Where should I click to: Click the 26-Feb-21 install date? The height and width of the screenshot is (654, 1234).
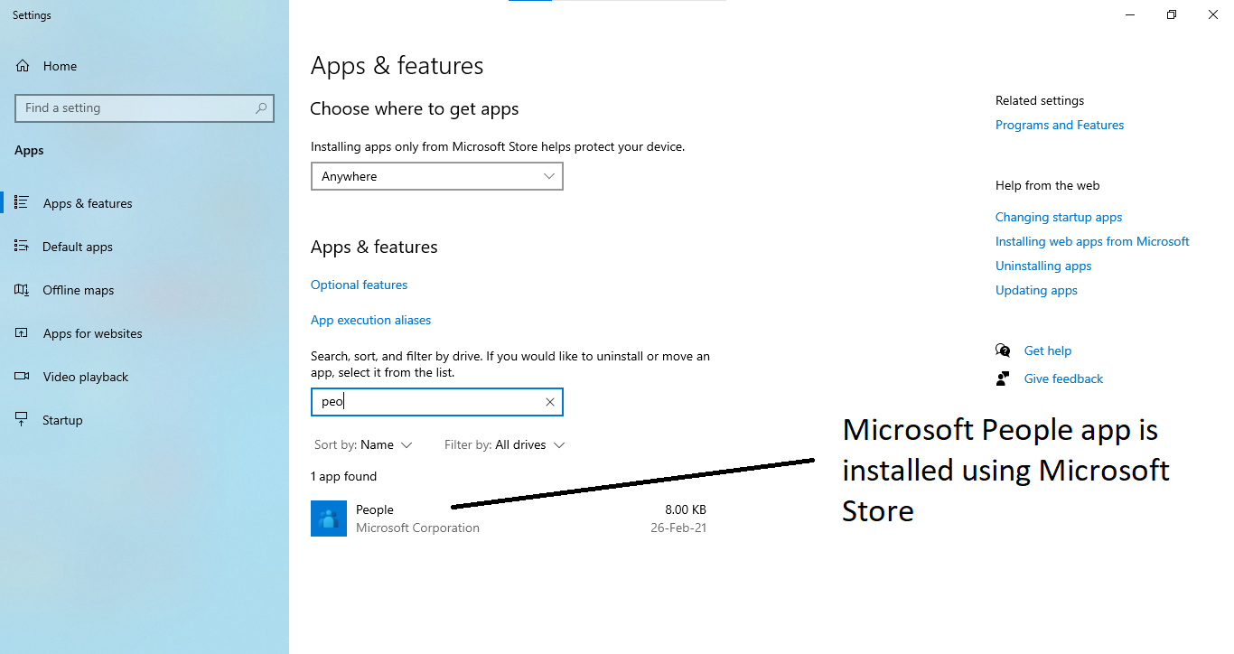(x=678, y=528)
